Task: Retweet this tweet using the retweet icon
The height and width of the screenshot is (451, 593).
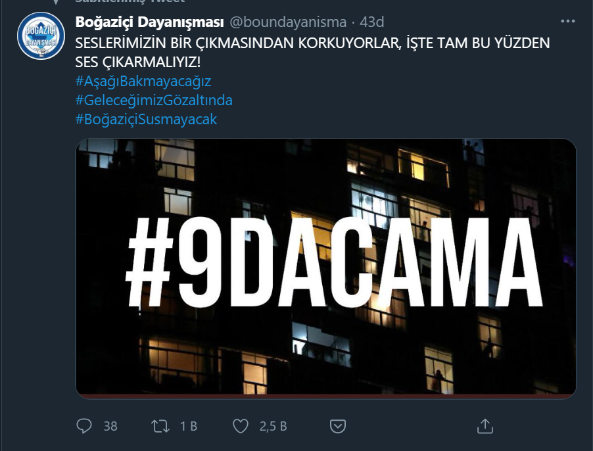Action: pos(160,427)
